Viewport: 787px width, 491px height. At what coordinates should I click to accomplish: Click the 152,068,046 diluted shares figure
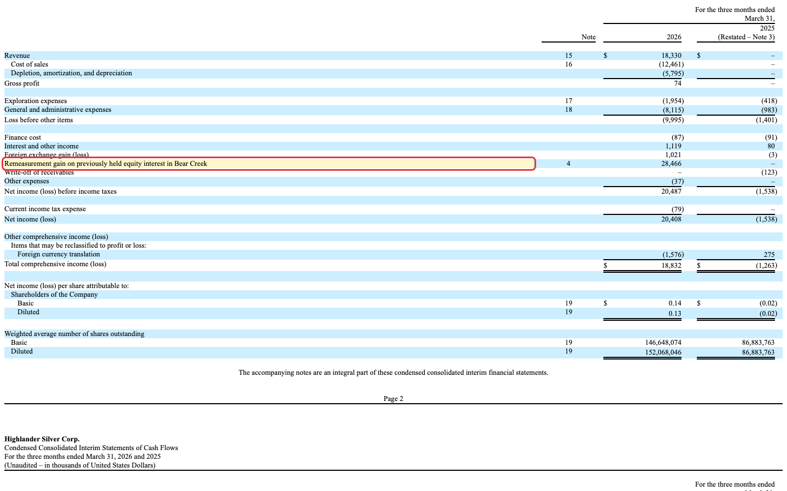[663, 352]
